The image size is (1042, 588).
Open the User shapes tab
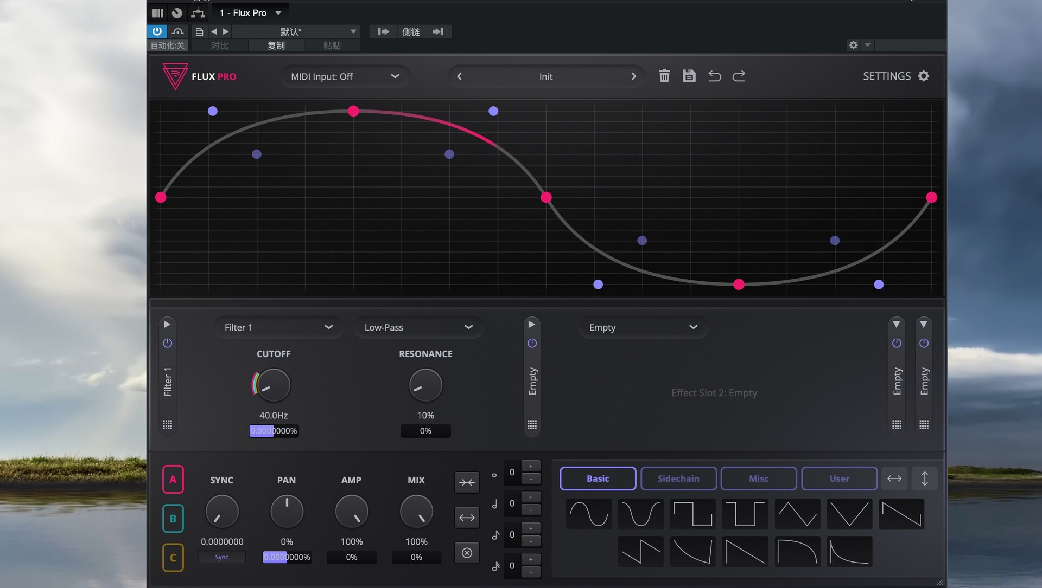click(x=839, y=479)
